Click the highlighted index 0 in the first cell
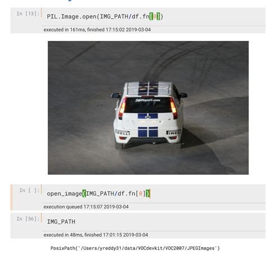266x257 pixels. (155, 17)
